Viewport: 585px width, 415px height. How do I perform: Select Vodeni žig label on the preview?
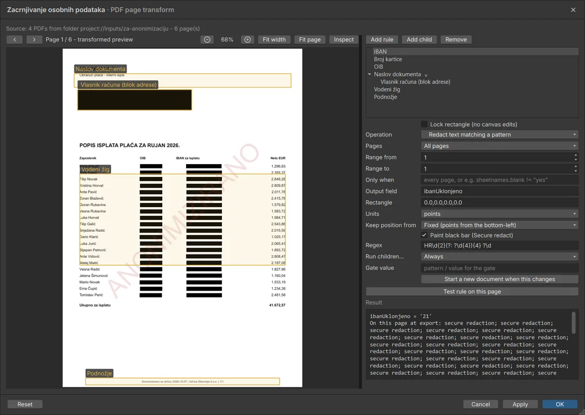pos(96,170)
